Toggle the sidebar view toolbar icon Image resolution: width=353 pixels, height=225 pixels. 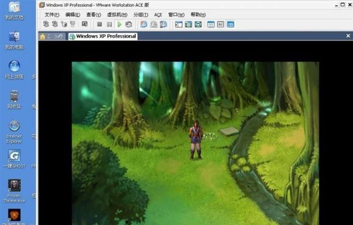coord(178,24)
